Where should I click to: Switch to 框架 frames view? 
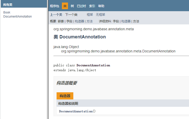click(90, 15)
